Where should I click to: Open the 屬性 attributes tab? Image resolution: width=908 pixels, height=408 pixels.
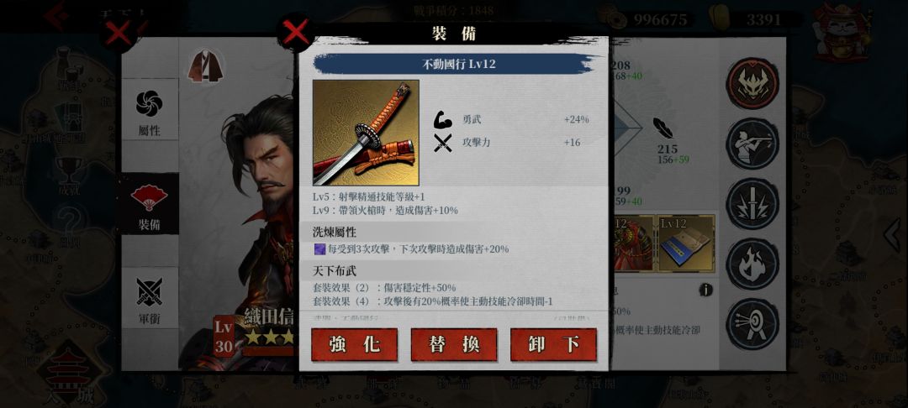[150, 112]
